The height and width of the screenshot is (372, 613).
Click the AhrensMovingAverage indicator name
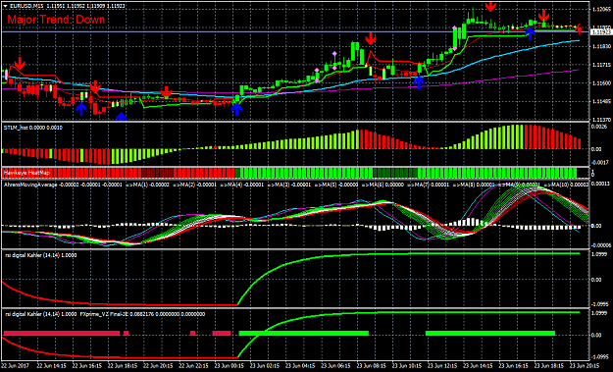[30, 185]
